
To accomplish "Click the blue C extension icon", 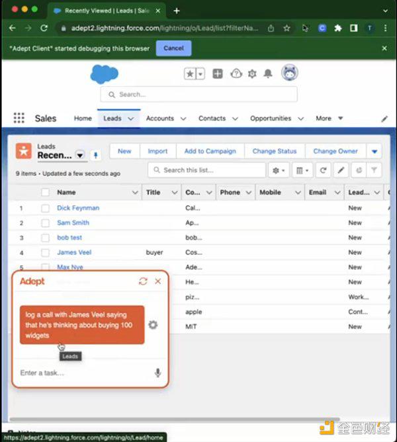I will pyautogui.click(x=322, y=28).
